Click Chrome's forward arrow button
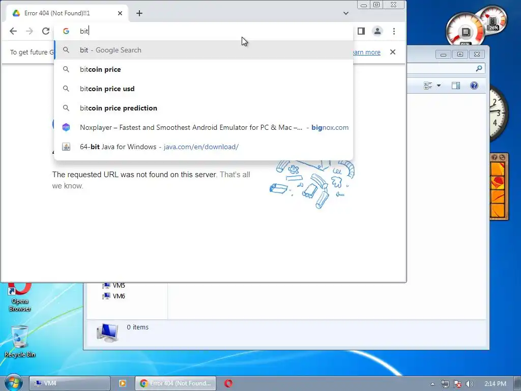 click(x=29, y=31)
